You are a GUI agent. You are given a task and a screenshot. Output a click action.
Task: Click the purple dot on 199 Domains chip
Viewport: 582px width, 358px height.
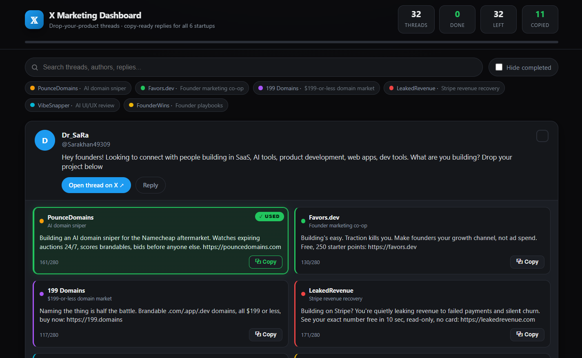pos(261,88)
